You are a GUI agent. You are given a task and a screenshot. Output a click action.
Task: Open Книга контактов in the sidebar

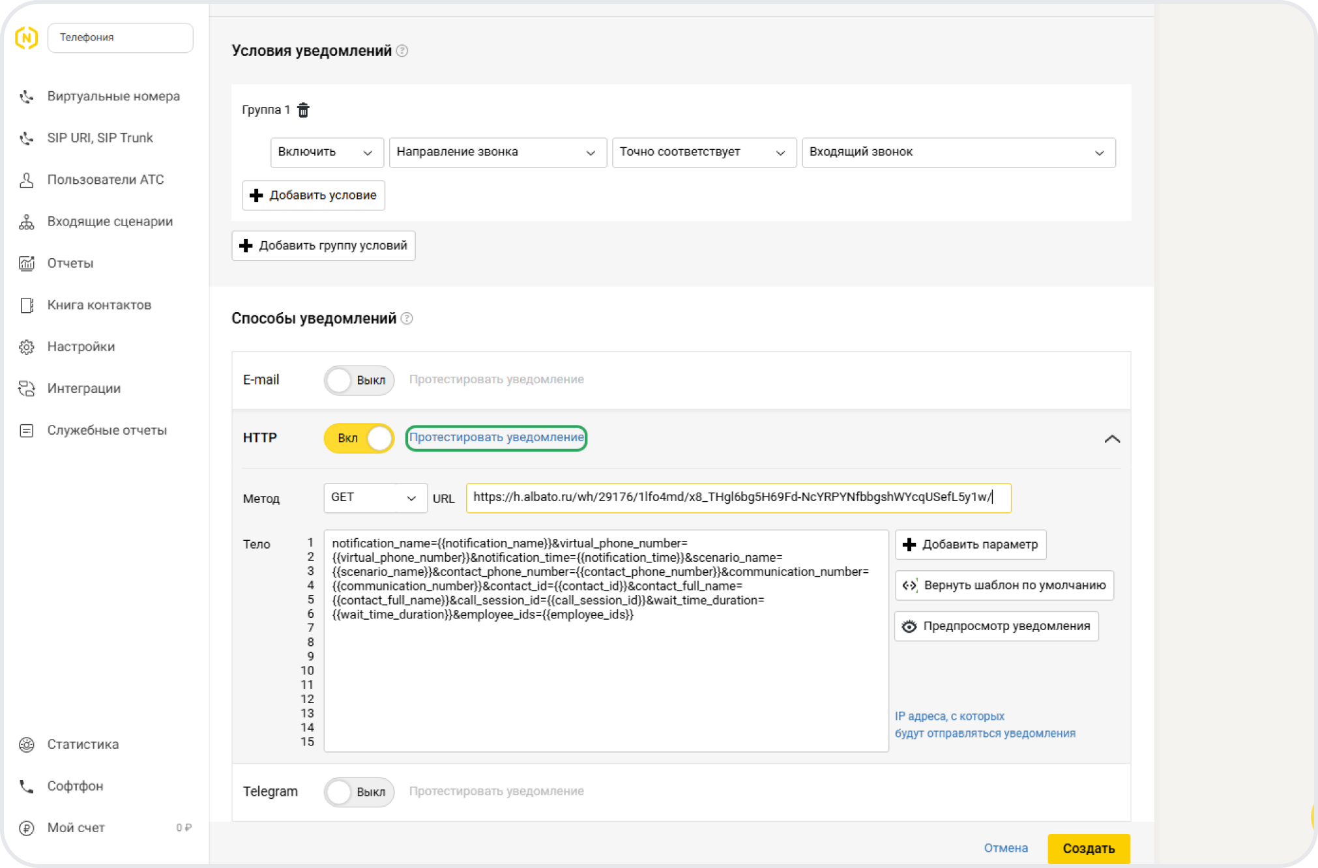point(99,305)
